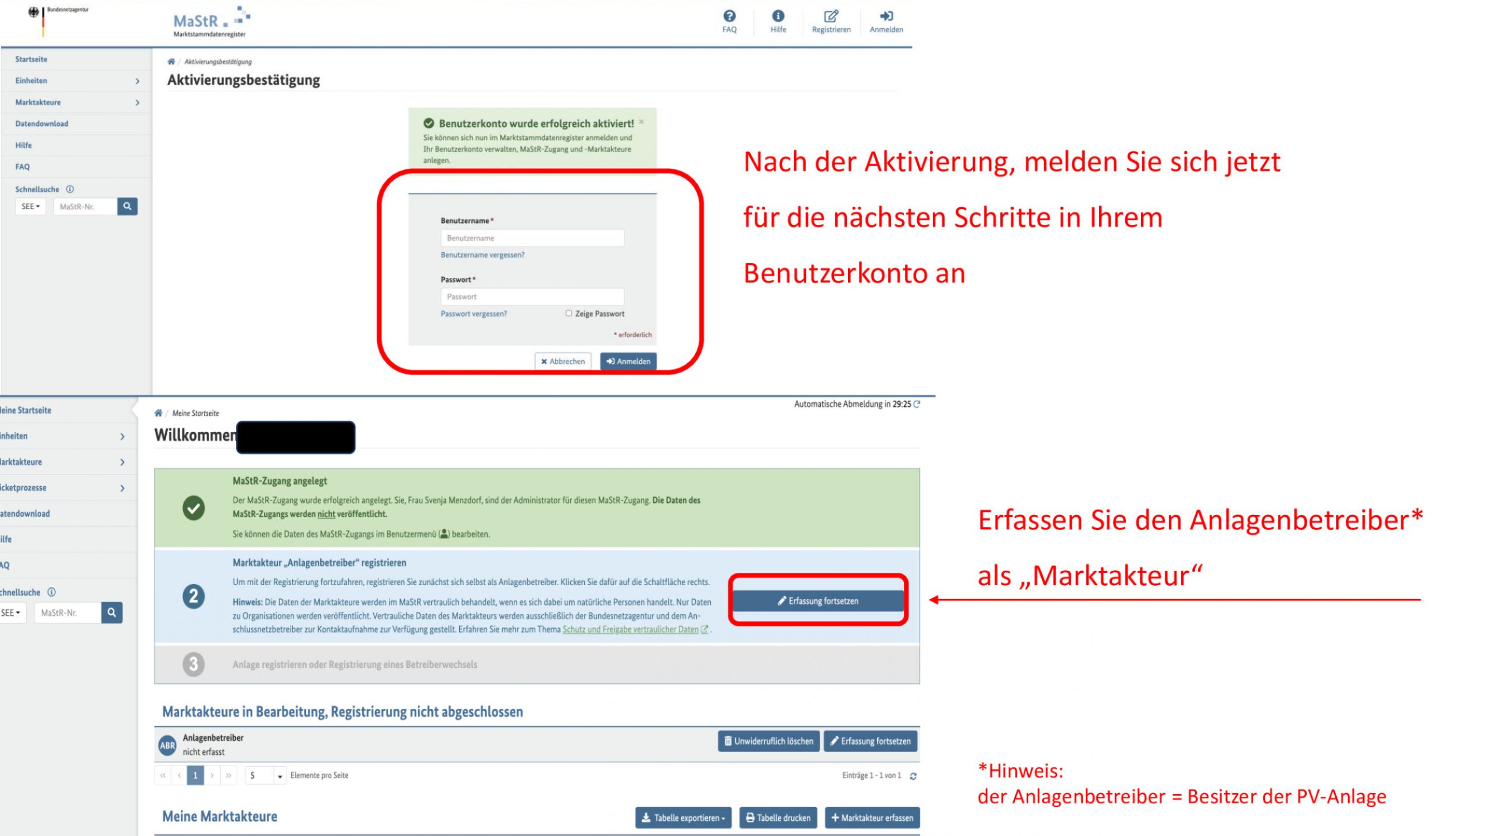Click the Registrieren pencil icon
This screenshot has height=836, width=1488.
click(x=831, y=16)
